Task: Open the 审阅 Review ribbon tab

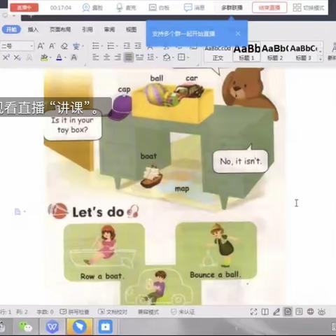Action: pyautogui.click(x=109, y=29)
